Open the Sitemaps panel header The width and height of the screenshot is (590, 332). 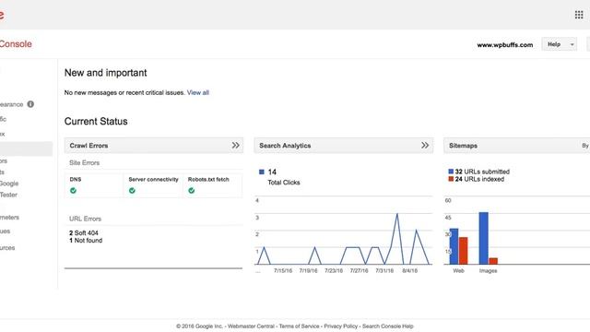coord(516,146)
